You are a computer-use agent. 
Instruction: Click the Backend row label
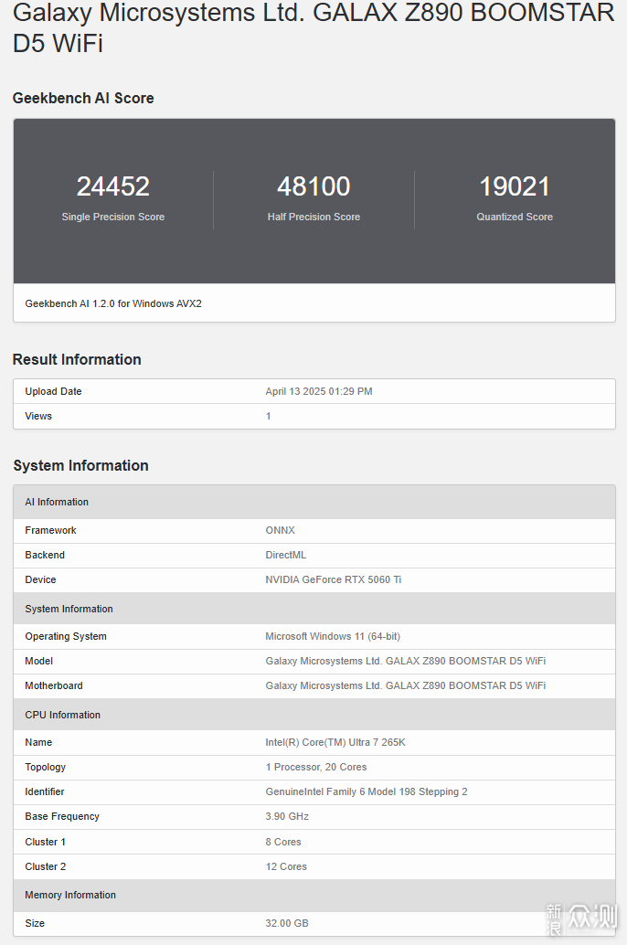click(x=45, y=555)
